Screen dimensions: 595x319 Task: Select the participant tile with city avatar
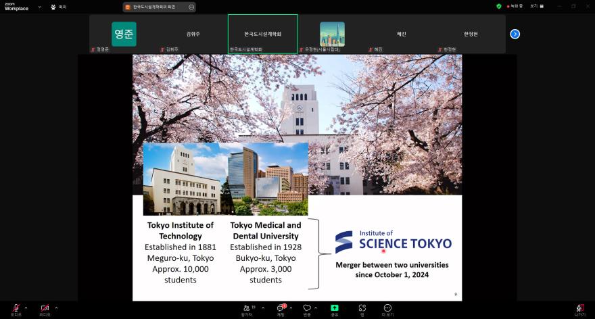click(332, 34)
